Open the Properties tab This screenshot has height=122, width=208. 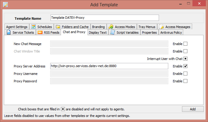coord(149,33)
